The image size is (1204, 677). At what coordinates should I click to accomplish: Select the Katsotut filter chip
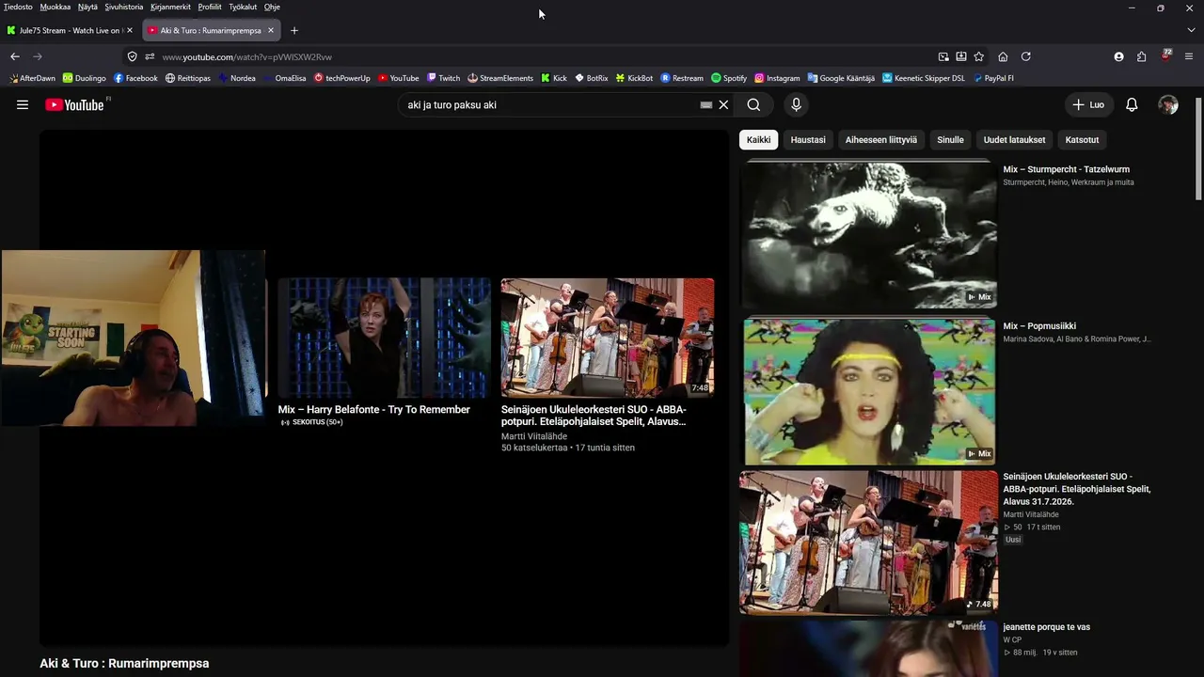(x=1082, y=140)
